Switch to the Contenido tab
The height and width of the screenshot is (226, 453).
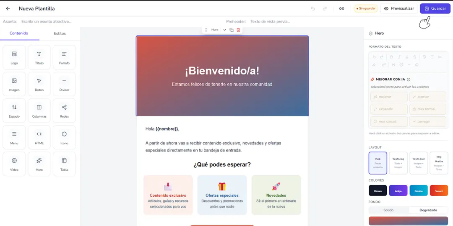coord(19,33)
